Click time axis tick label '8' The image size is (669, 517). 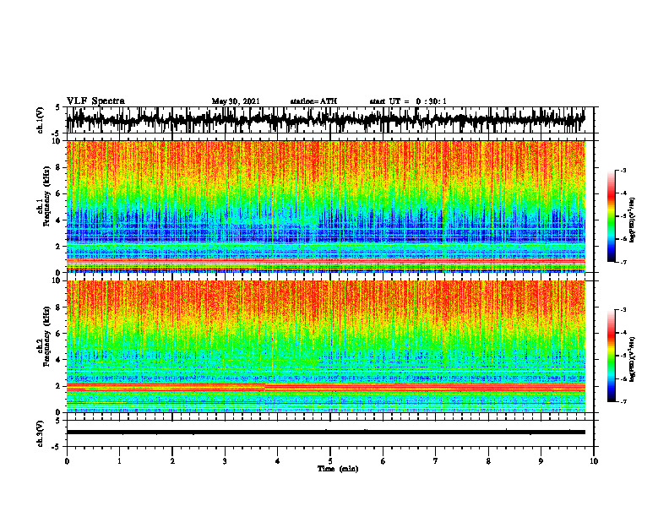[488, 461]
